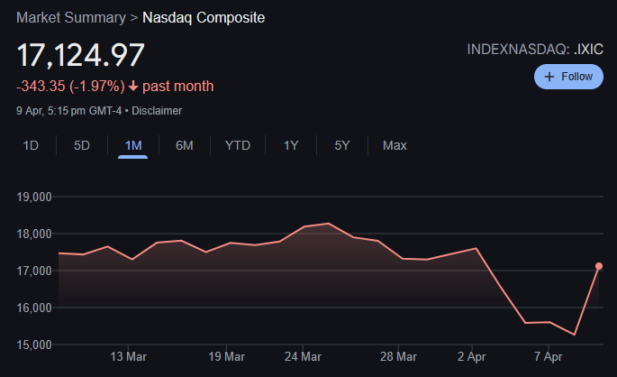Open the Disclaimer link
The image size is (617, 377).
157,111
